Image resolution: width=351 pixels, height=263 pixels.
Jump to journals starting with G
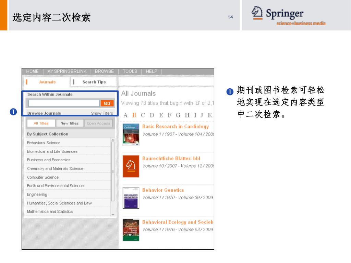pos(178,115)
